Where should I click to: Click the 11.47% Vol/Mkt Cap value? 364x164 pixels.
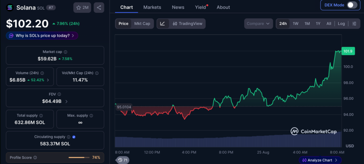(80, 80)
